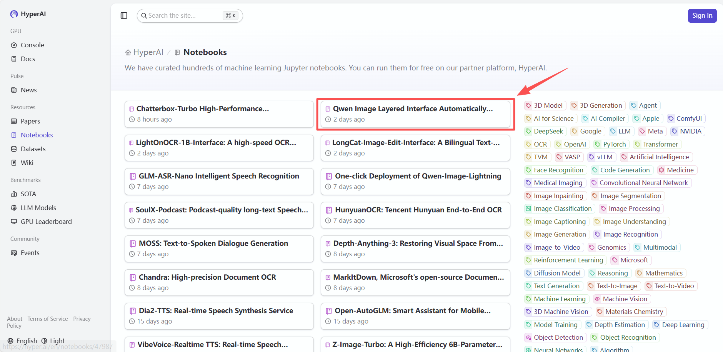Filter by Reinforcement Learning tag
The image size is (723, 352).
(568, 260)
